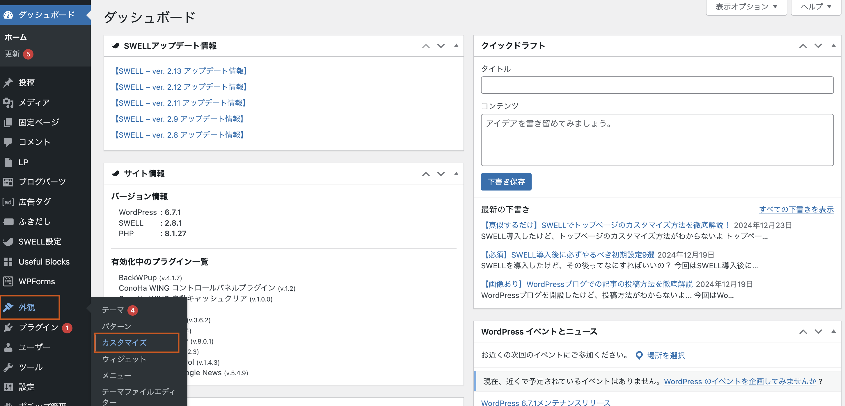Click the PHP : 8.1.27 version text
The height and width of the screenshot is (406, 845).
coord(152,233)
